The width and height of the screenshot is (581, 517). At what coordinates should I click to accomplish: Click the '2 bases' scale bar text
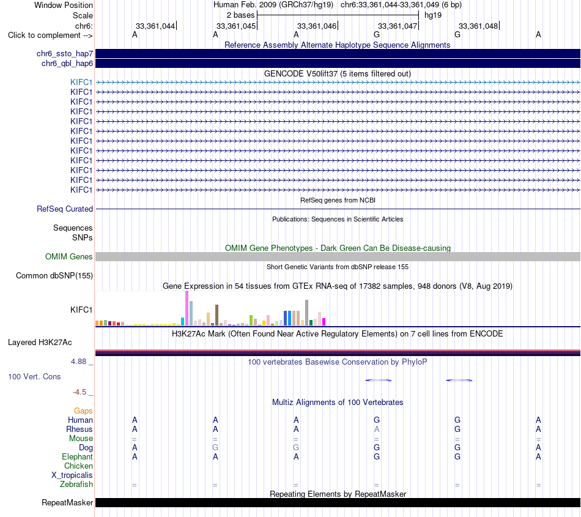click(240, 15)
